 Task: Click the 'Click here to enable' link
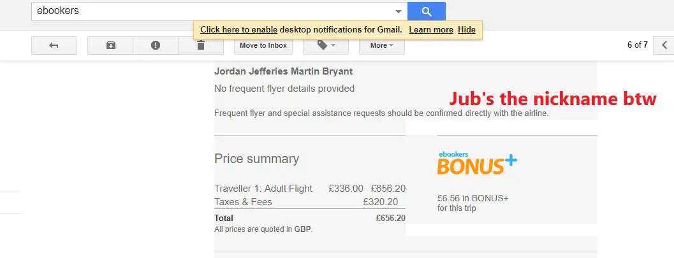pos(238,29)
